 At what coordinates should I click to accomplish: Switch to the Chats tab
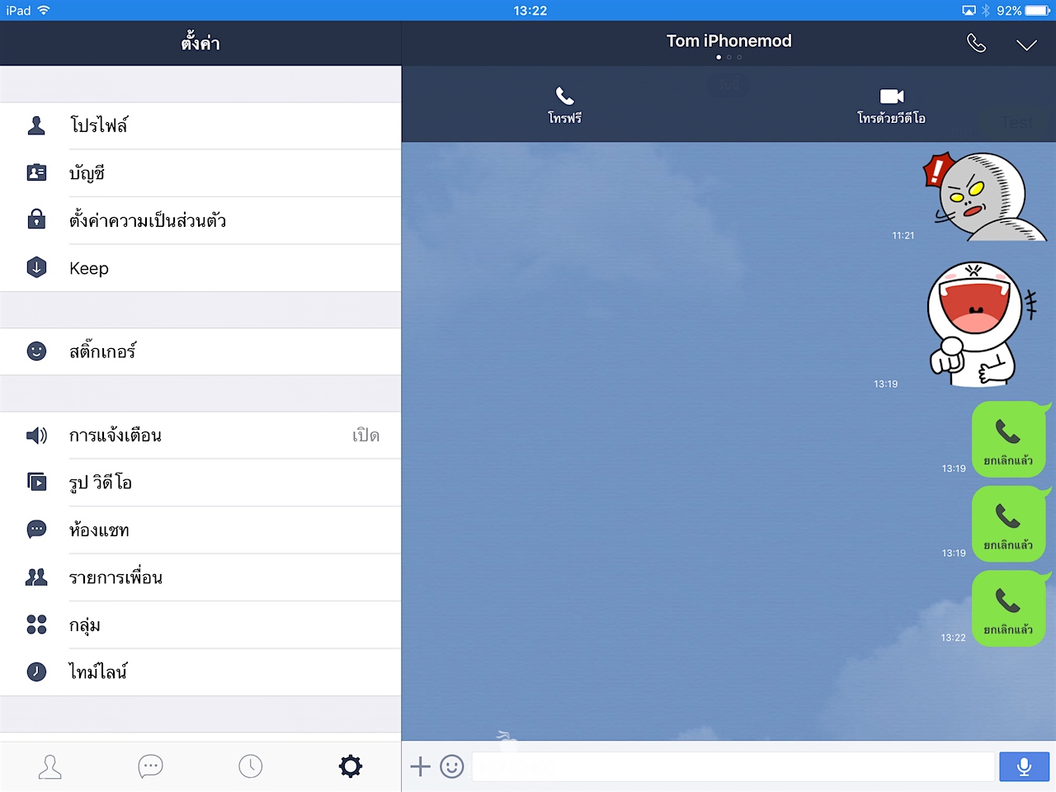(150, 766)
